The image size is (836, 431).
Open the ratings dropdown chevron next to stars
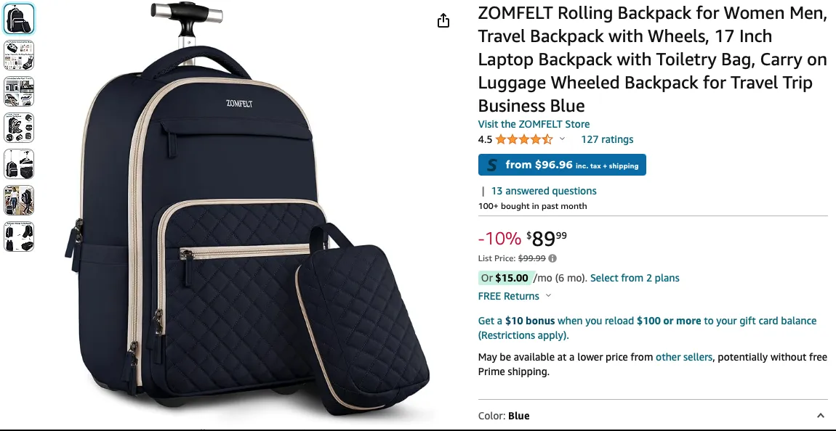(562, 139)
